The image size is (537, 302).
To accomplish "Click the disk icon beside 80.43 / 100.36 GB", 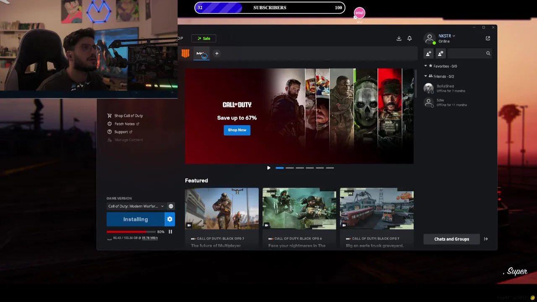I will click(109, 238).
